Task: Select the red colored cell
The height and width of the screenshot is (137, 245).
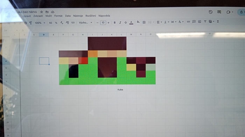Action: (83, 61)
